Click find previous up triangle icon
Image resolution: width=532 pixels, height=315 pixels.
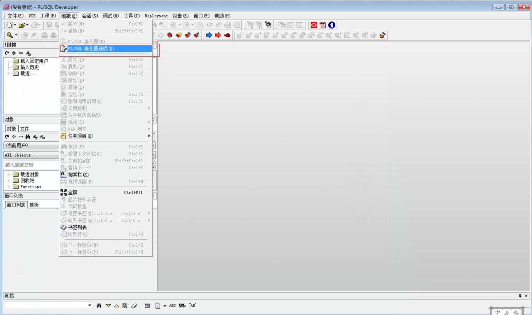pyautogui.click(x=117, y=306)
